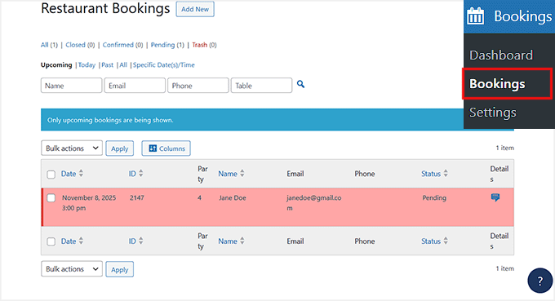Image resolution: width=555 pixels, height=301 pixels.
Task: Open the Columns button
Action: 166,148
